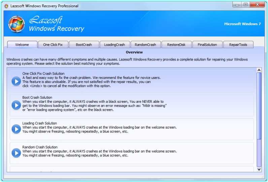Close the Lazesoft Windows Recovery window

pyautogui.click(x=257, y=5)
